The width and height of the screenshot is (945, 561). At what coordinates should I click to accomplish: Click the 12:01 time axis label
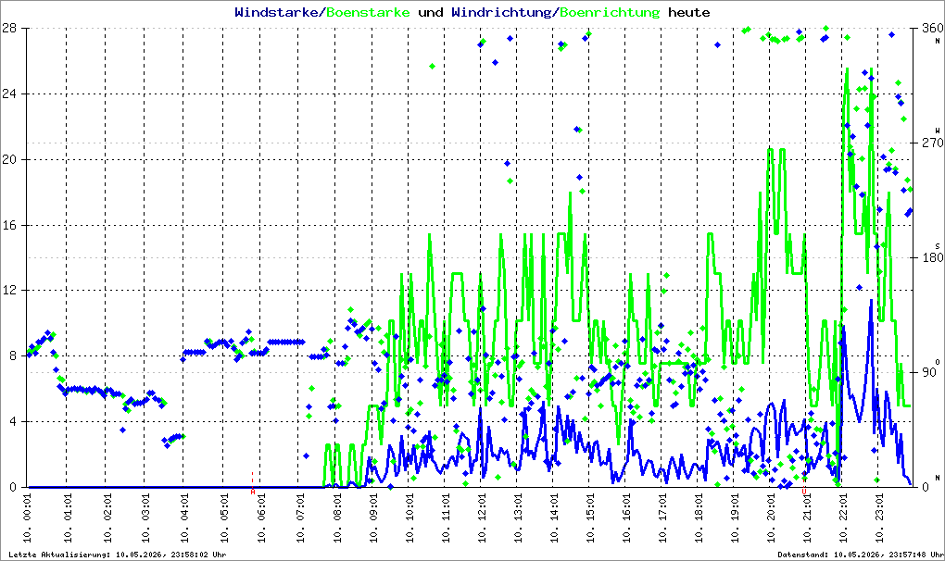pos(482,518)
